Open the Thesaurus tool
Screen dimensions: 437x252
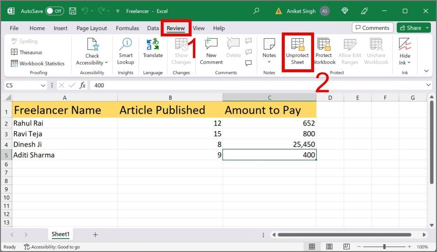(26, 52)
